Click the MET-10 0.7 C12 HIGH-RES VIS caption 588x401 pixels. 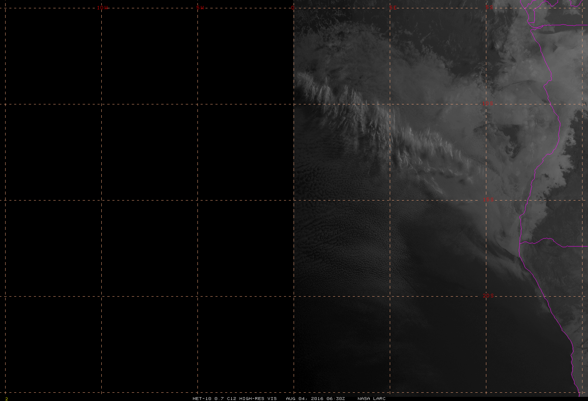point(235,398)
